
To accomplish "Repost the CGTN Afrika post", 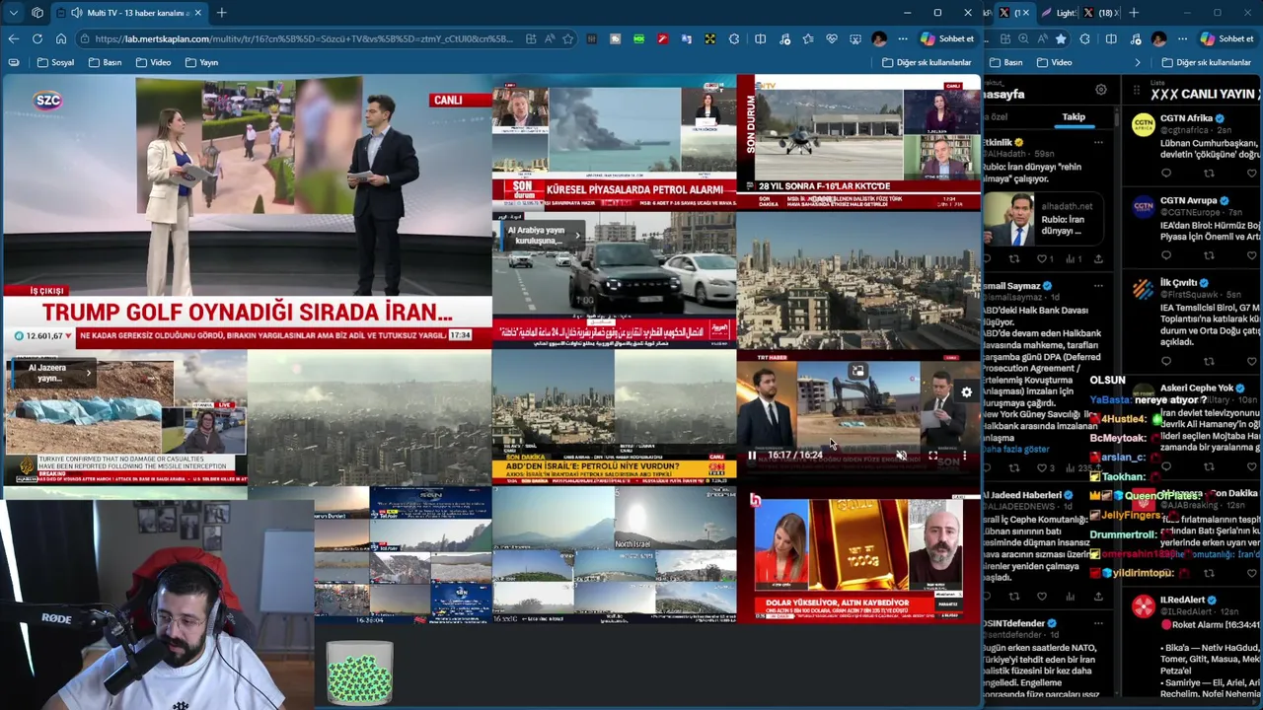I will [1208, 174].
